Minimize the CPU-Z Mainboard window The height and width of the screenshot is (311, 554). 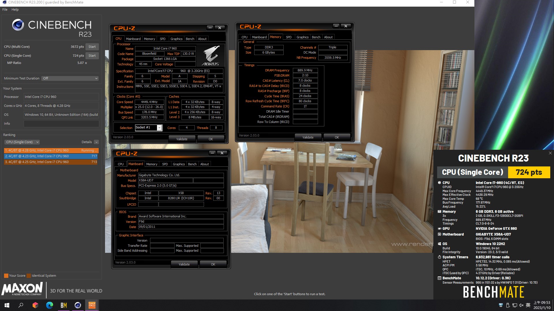coord(212,153)
